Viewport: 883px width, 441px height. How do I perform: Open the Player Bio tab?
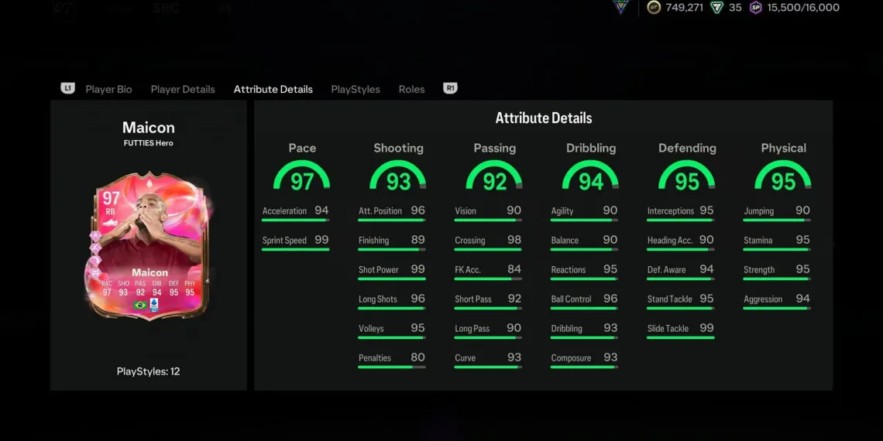108,89
